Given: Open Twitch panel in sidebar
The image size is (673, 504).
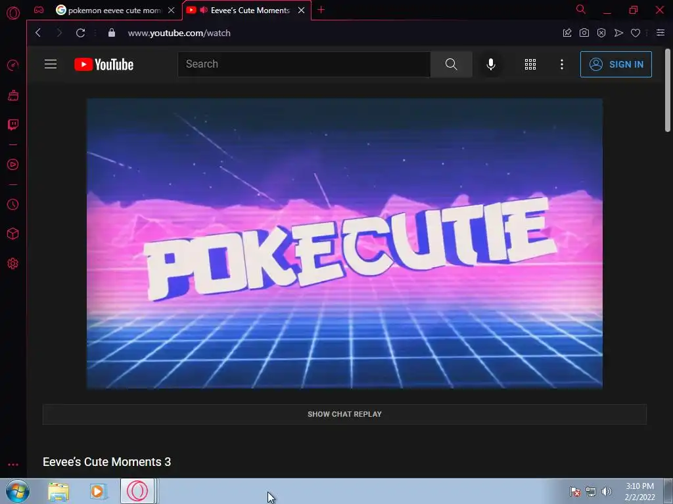Looking at the screenshot, I should pos(13,125).
